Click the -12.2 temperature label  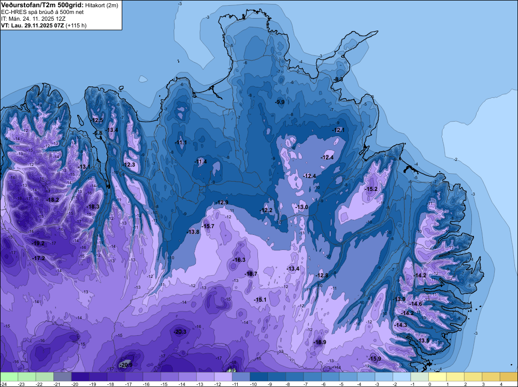point(266,211)
